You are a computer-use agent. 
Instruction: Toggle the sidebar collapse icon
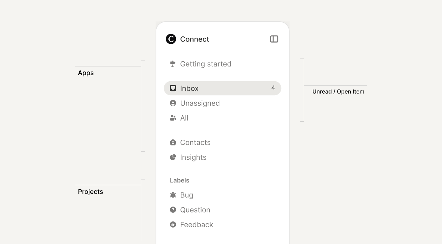point(274,39)
